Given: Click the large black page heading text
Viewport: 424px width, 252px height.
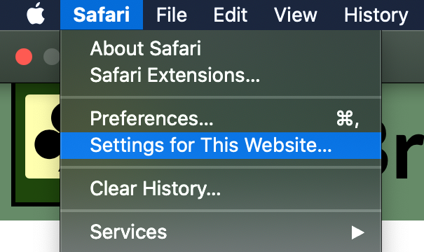Looking at the screenshot, I should 403,151.
